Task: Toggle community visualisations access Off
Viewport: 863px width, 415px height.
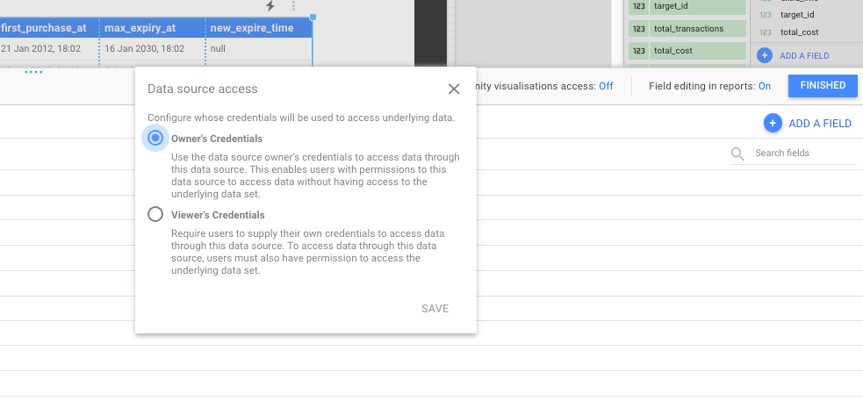Action: click(606, 86)
